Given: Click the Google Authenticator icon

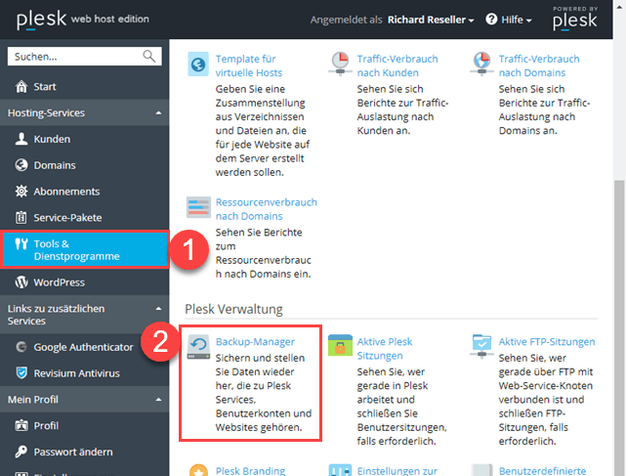Looking at the screenshot, I should tap(21, 347).
